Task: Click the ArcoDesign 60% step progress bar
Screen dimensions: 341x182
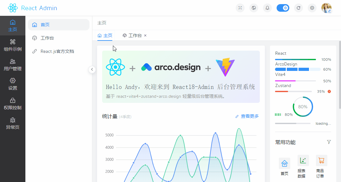Action: 298,69
